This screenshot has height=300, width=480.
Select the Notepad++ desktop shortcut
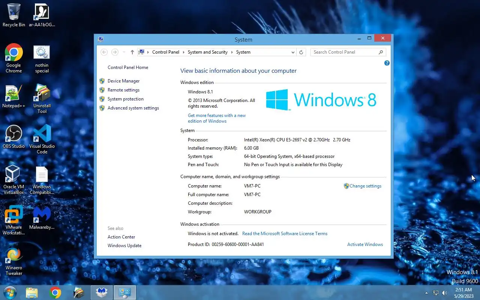click(x=14, y=96)
